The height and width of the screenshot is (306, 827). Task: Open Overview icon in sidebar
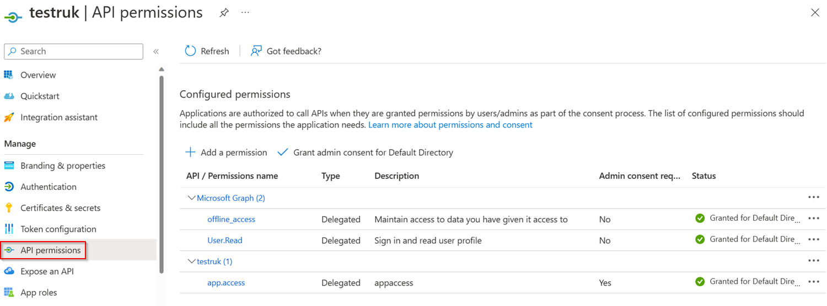pos(9,75)
